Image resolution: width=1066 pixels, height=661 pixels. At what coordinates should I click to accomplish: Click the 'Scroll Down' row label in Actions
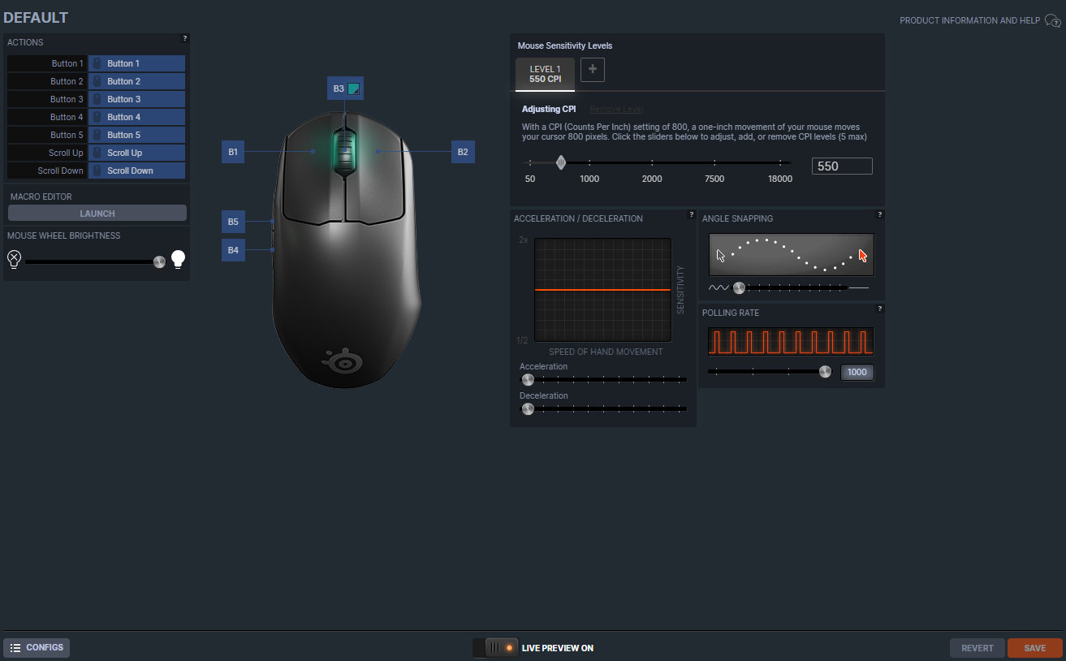(x=61, y=171)
